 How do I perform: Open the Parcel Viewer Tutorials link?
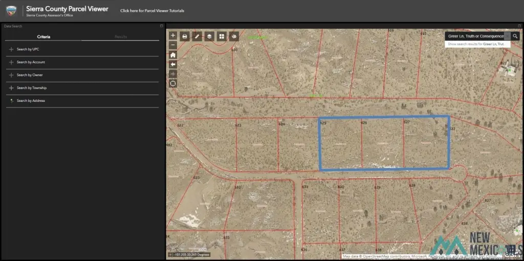(x=152, y=11)
